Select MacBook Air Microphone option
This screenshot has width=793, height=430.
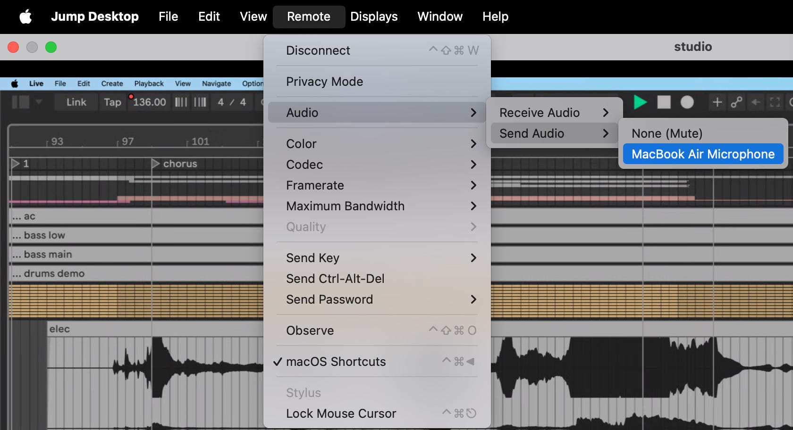coord(703,154)
